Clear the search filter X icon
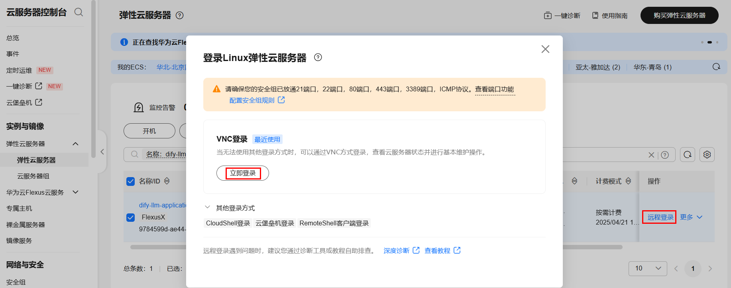 651,155
